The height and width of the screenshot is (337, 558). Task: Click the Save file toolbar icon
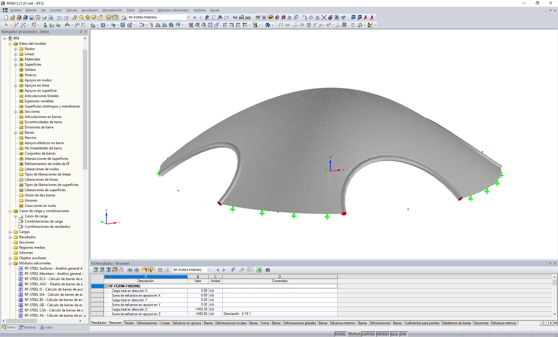[x=31, y=17]
